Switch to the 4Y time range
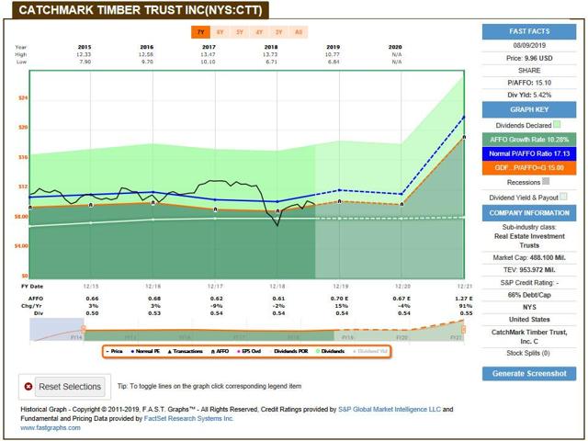The width and height of the screenshot is (588, 441). click(259, 32)
